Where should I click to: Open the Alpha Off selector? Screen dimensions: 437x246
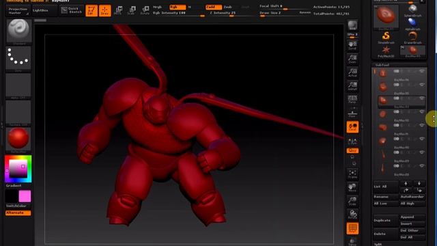(18, 85)
